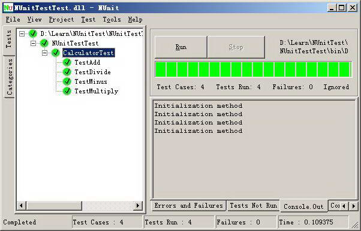The width and height of the screenshot is (361, 231).
Task: Select the TestMultiply test in the tree
Action: coord(96,91)
